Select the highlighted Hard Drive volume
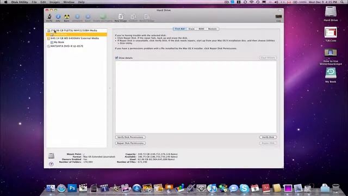This screenshot has height=196, width=348. click(76, 34)
